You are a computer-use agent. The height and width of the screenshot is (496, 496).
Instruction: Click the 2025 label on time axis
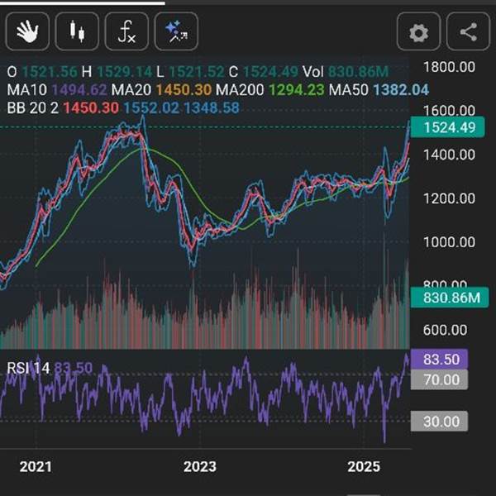(364, 466)
